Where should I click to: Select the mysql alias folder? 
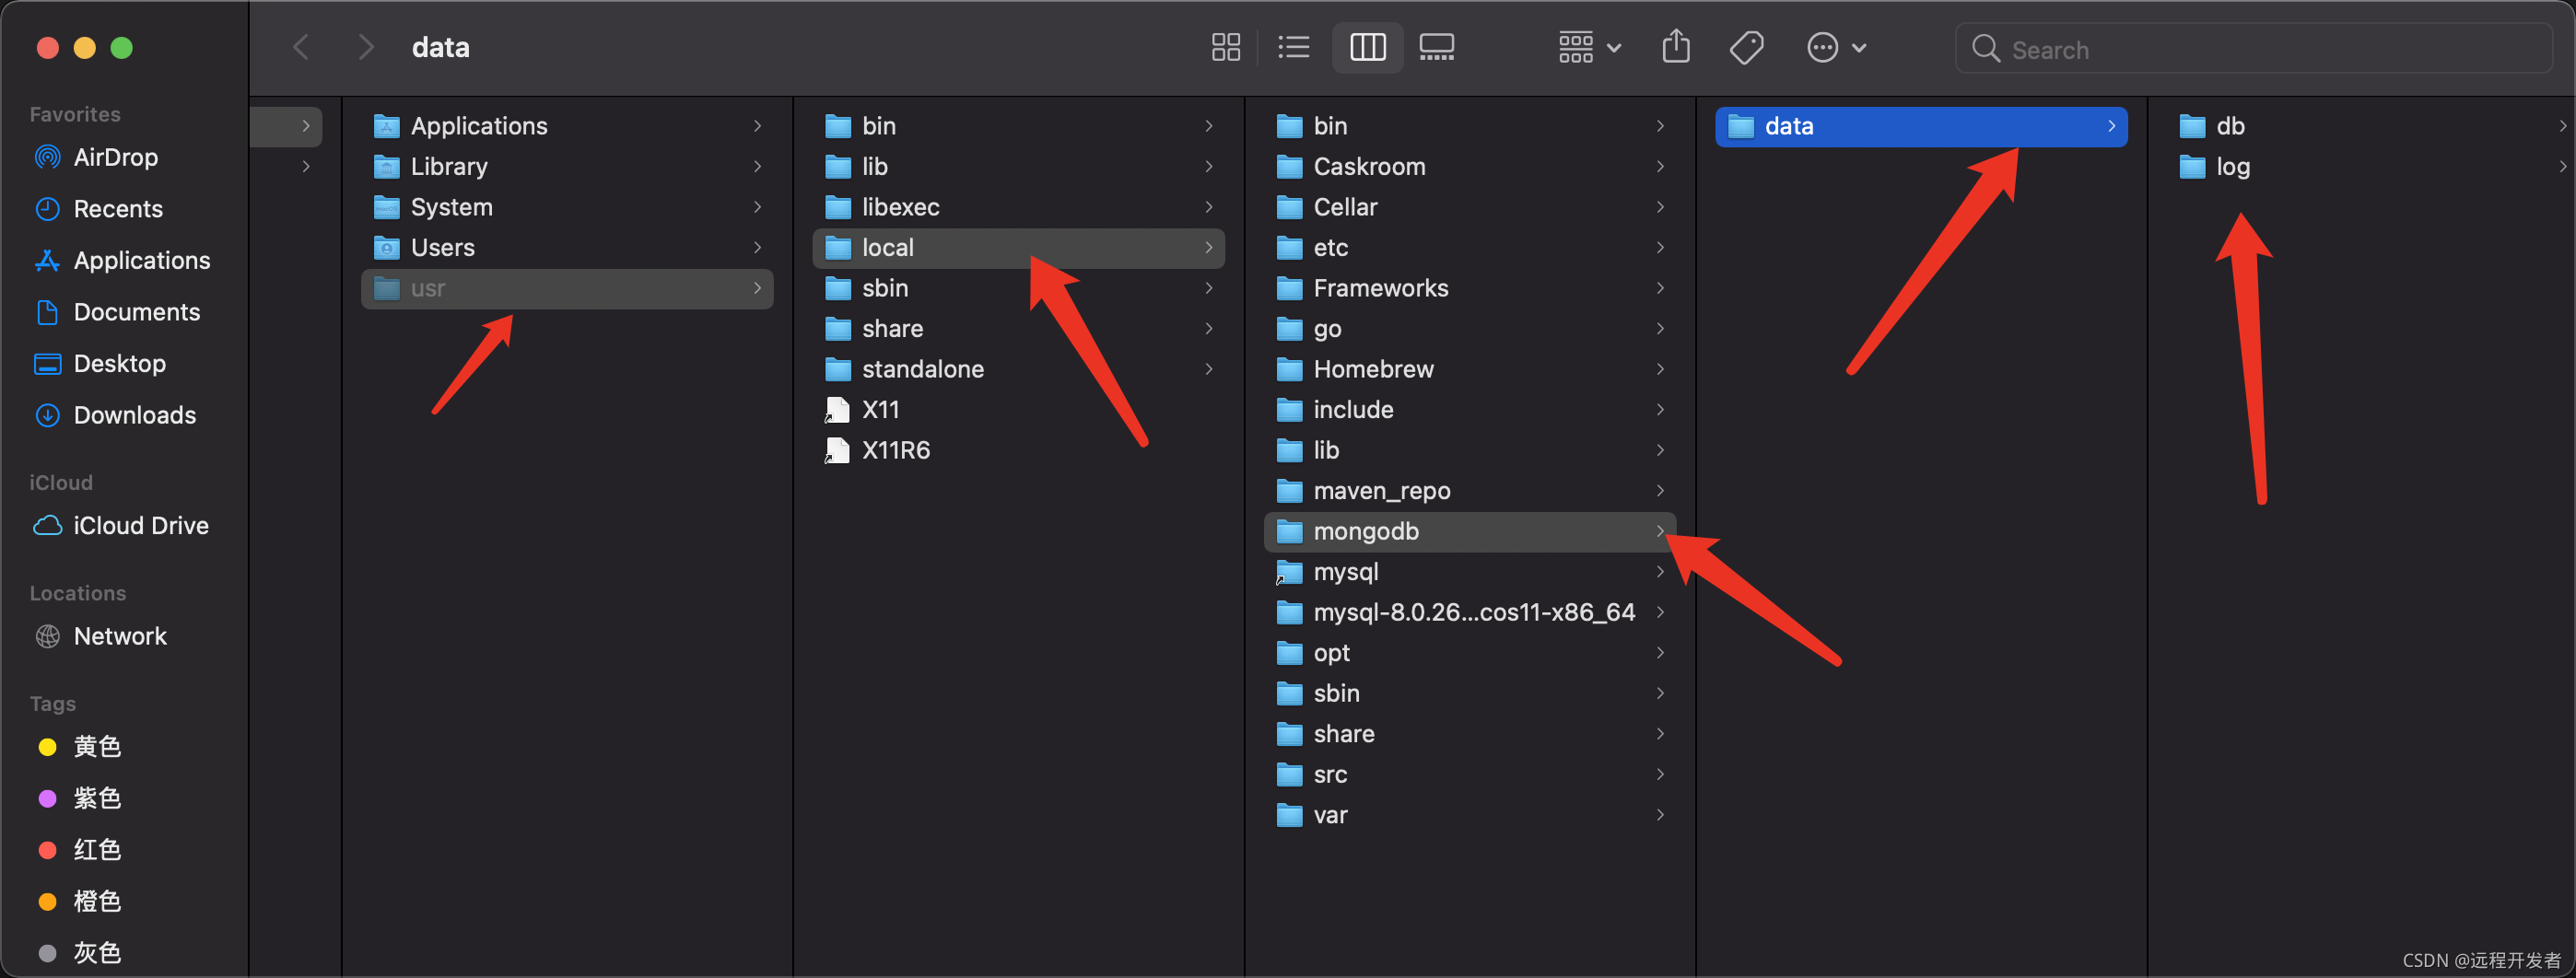pyautogui.click(x=1470, y=571)
